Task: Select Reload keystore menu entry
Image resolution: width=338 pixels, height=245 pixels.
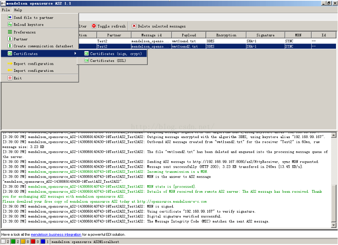Action: (40, 24)
